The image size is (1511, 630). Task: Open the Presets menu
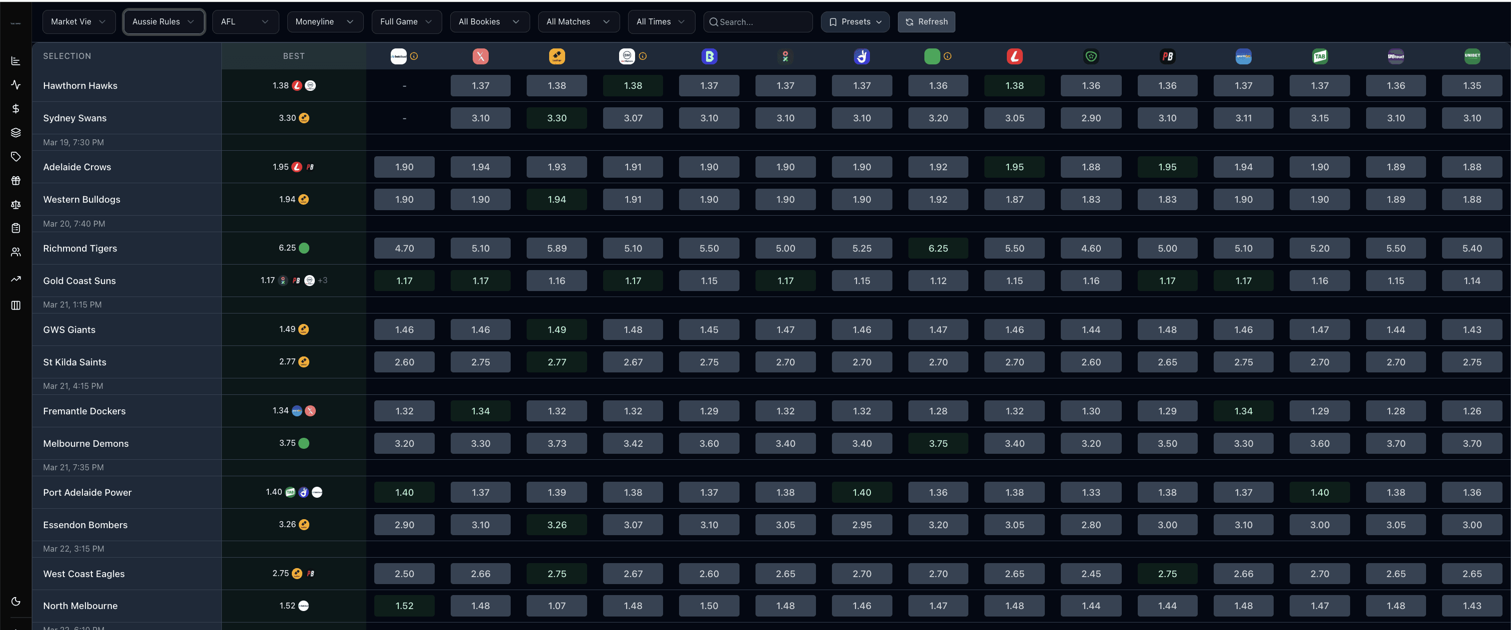click(854, 21)
